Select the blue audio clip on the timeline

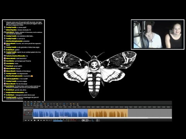pyautogui.click(x=60, y=113)
